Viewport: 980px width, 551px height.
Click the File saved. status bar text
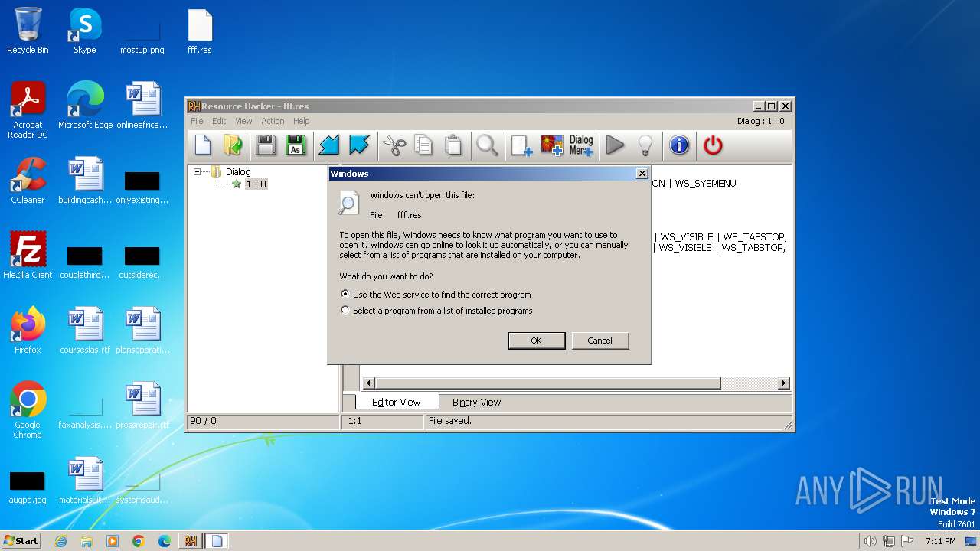click(x=450, y=421)
